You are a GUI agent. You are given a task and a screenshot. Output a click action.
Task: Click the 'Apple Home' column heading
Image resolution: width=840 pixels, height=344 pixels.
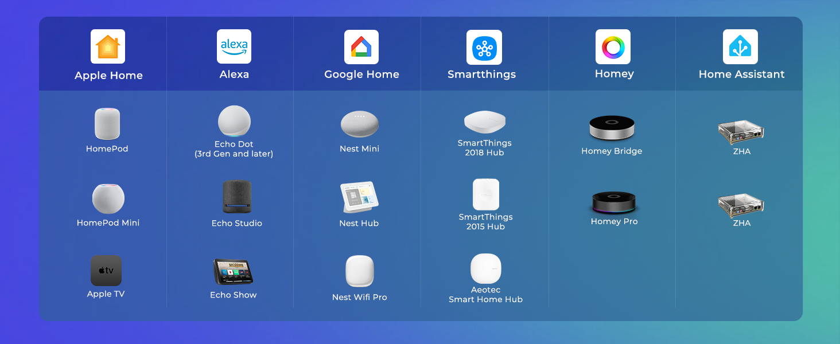coord(108,75)
